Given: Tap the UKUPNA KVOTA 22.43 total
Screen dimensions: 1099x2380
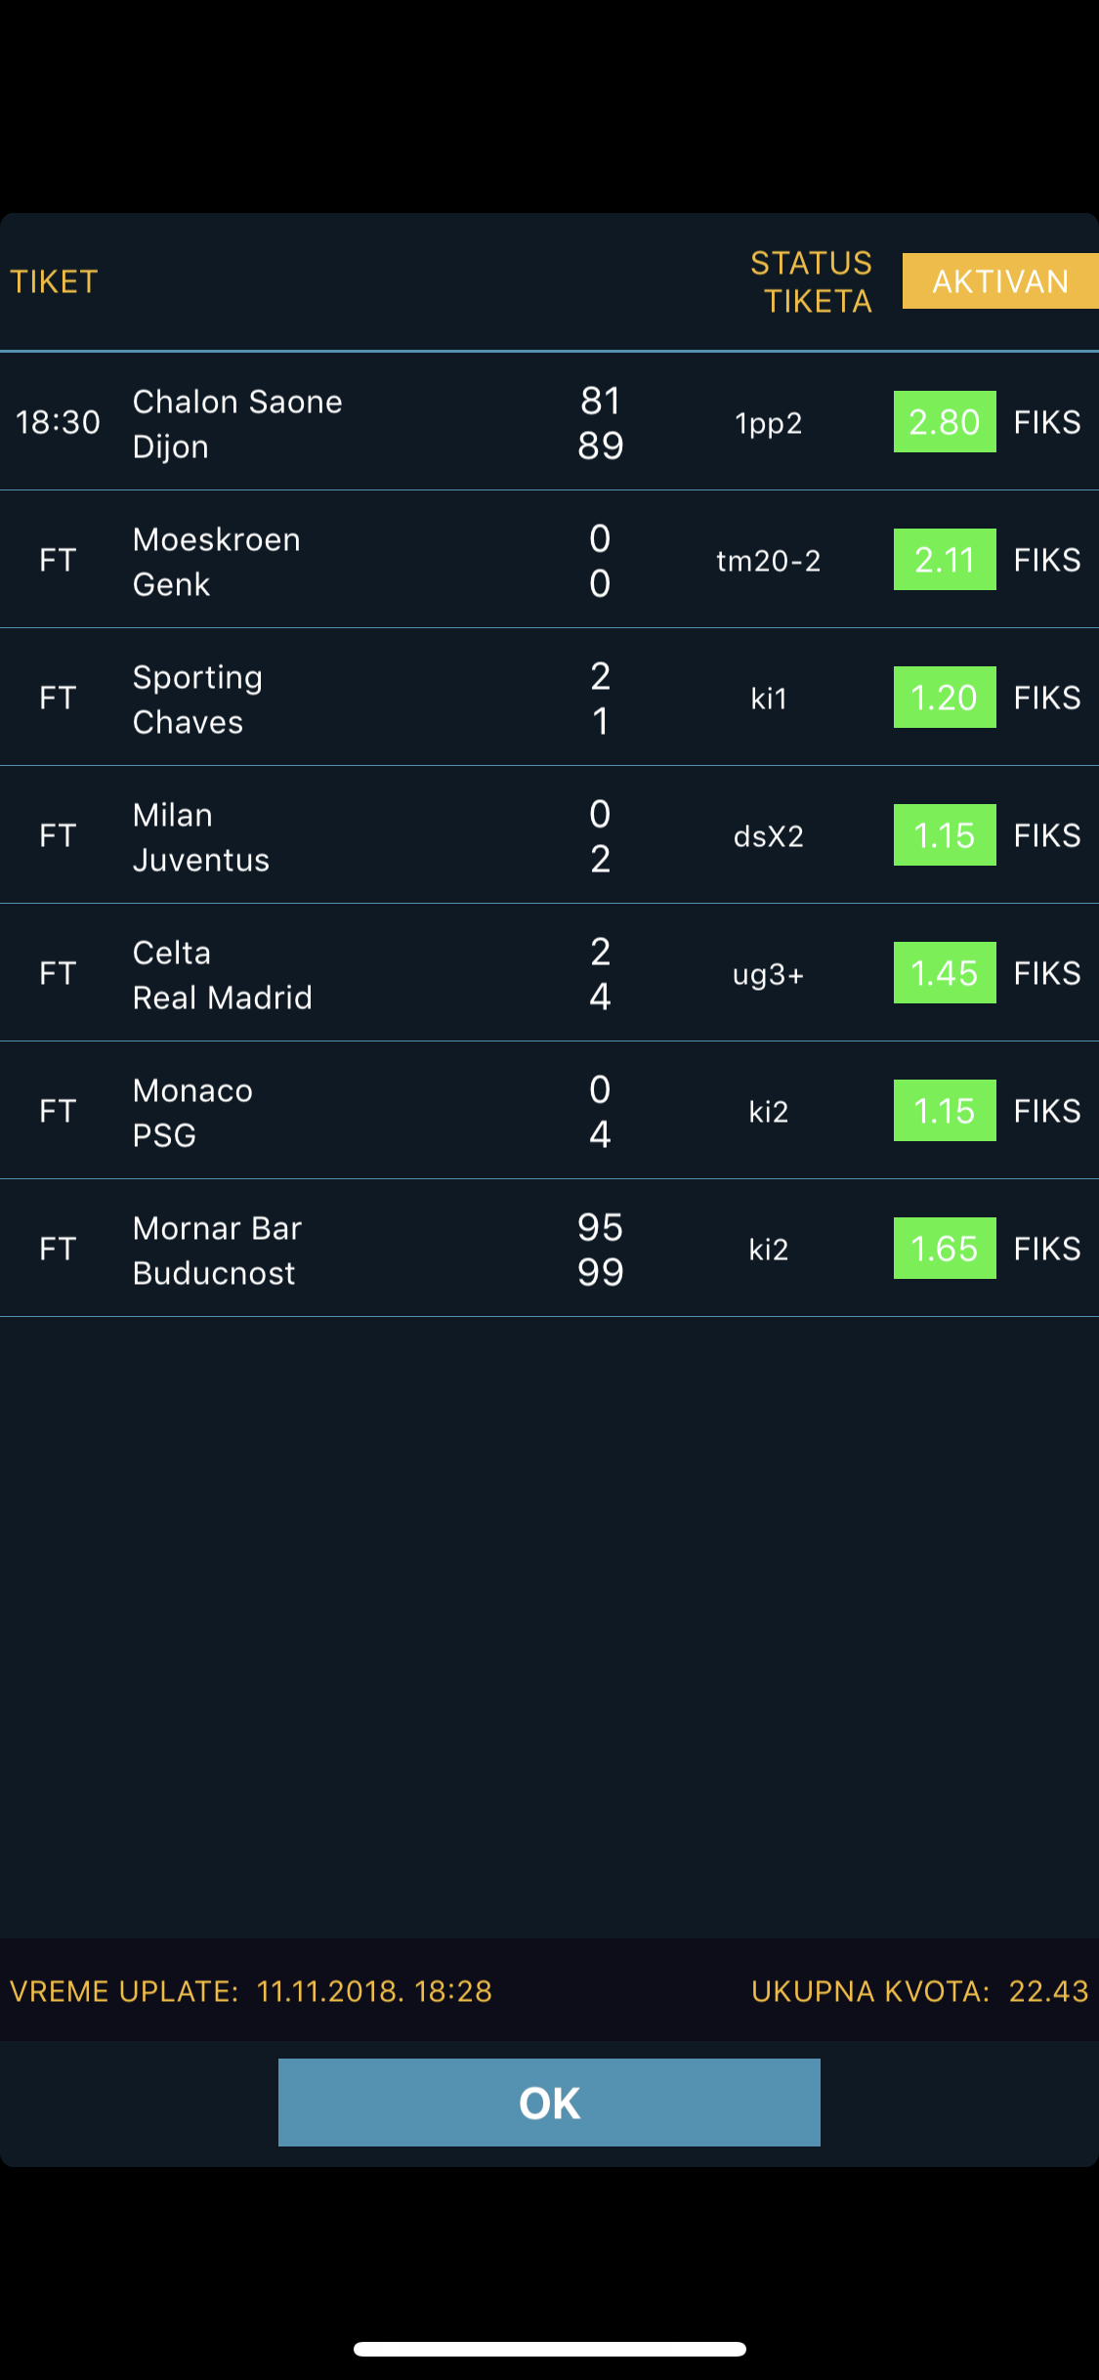Looking at the screenshot, I should 919,1991.
